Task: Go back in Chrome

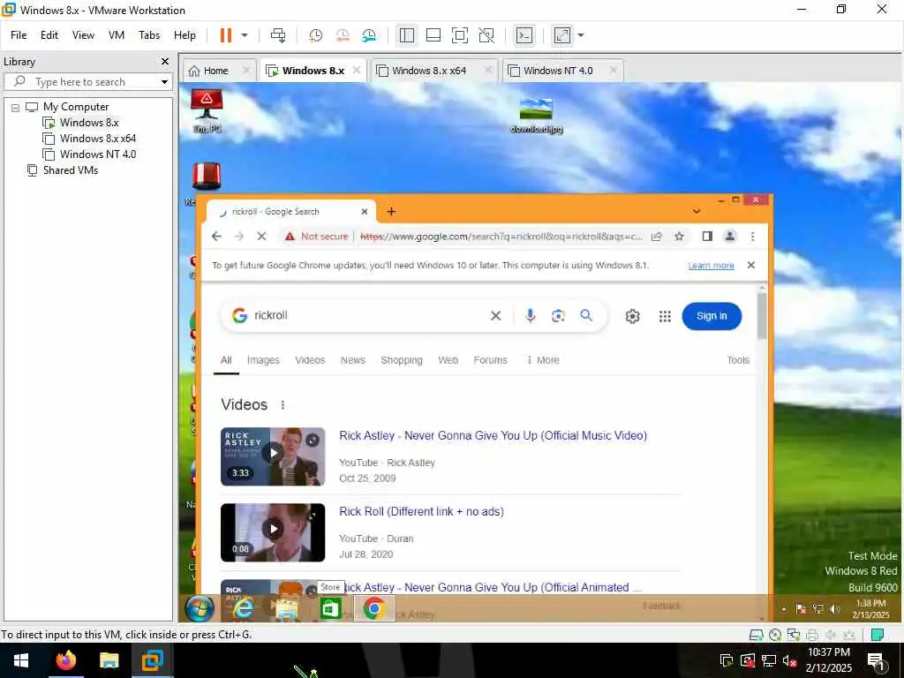Action: coord(216,237)
